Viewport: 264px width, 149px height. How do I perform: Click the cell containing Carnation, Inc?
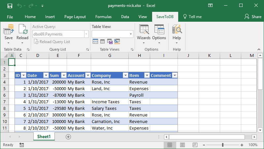110,121
